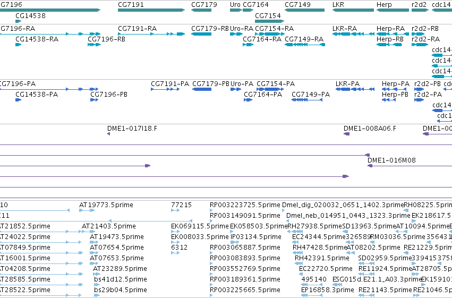Open the RP003149091.5prime EST label
The width and height of the screenshot is (452, 298).
pyautogui.click(x=245, y=216)
